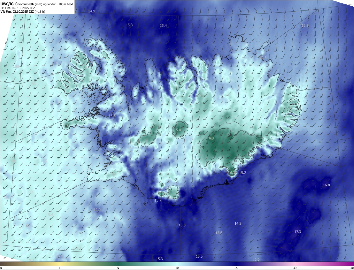This screenshot has width=354, height=270.
Task: Pick the dark green color above the 5 tick
Action: click(x=118, y=264)
